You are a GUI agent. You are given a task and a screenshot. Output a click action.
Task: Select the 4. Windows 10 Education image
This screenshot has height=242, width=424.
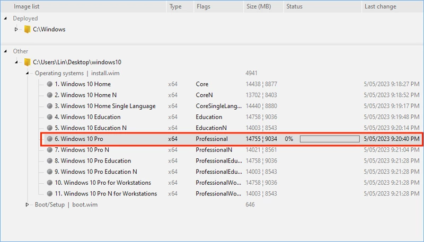coord(87,117)
